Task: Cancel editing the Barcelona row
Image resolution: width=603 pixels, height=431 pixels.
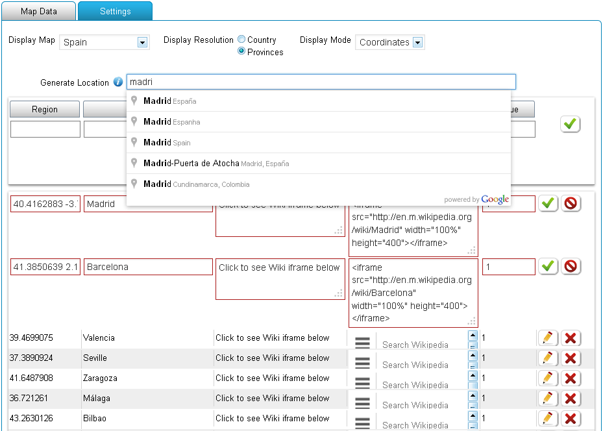Action: 571,266
